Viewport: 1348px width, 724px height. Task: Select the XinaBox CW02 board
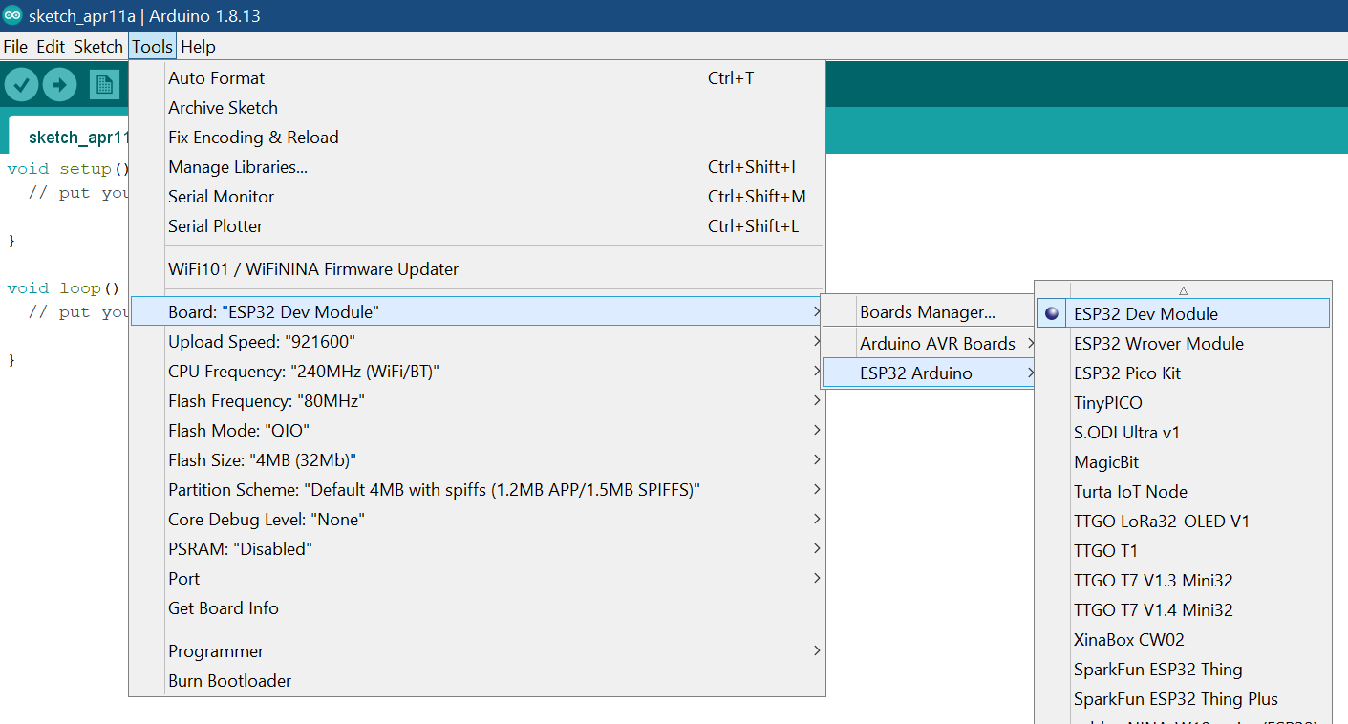1183,640
